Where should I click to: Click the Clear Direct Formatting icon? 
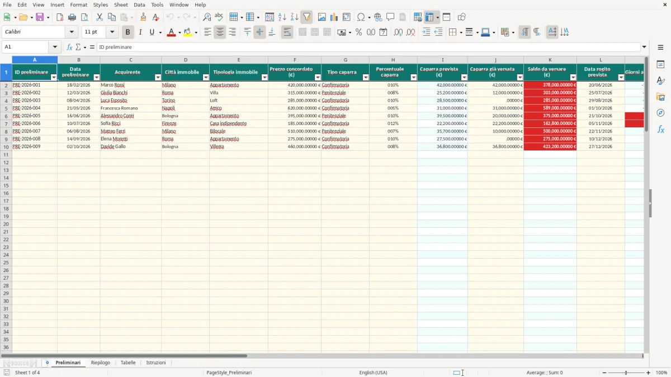click(x=156, y=17)
